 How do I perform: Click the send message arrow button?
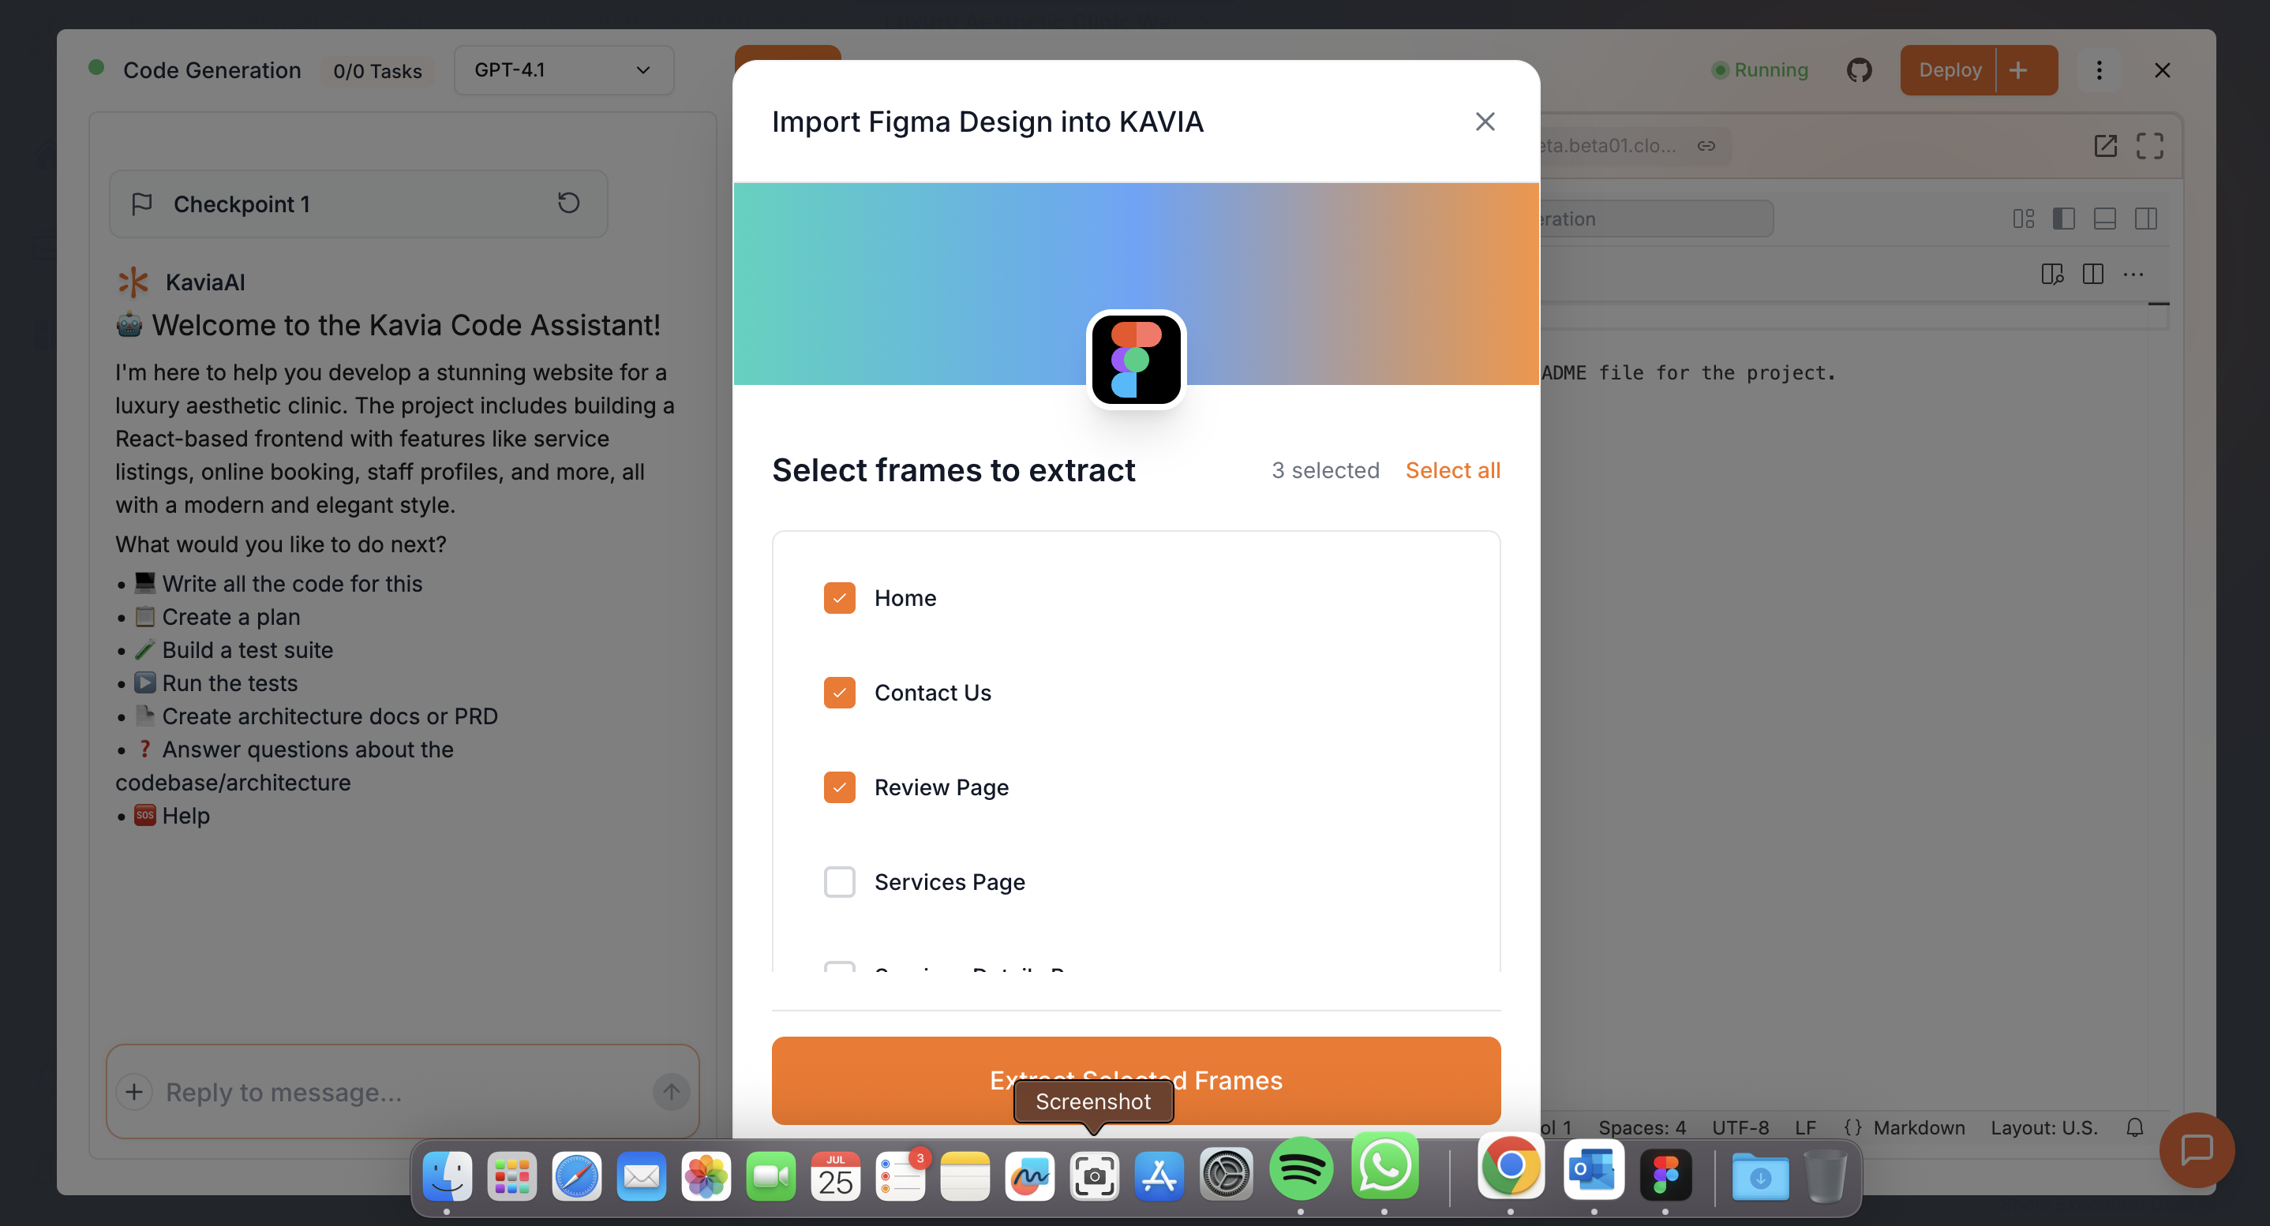pyautogui.click(x=671, y=1092)
